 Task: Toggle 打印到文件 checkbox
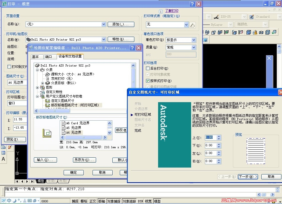click(9, 67)
